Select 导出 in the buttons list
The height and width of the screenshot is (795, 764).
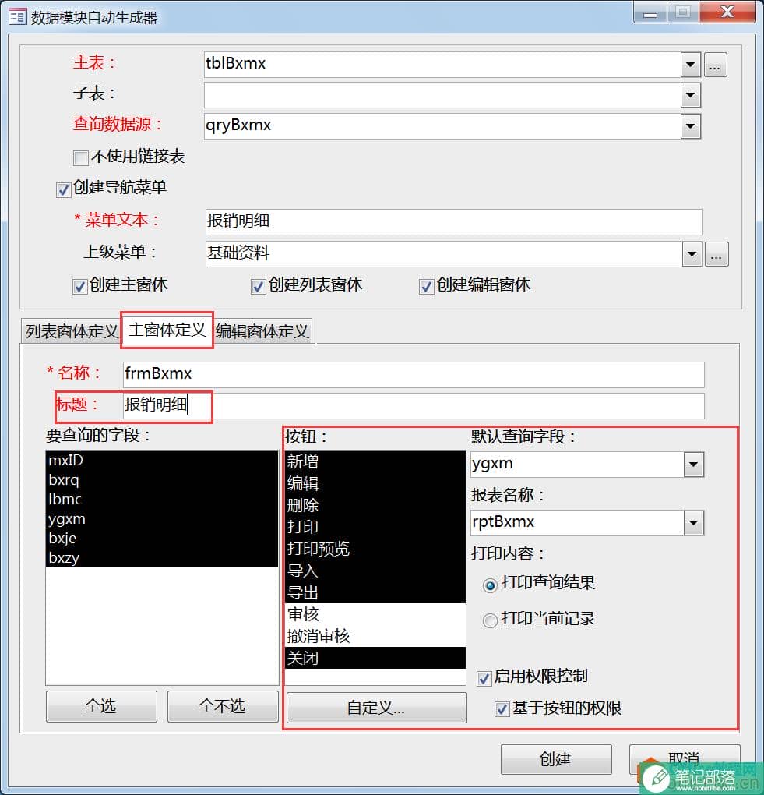coord(375,592)
